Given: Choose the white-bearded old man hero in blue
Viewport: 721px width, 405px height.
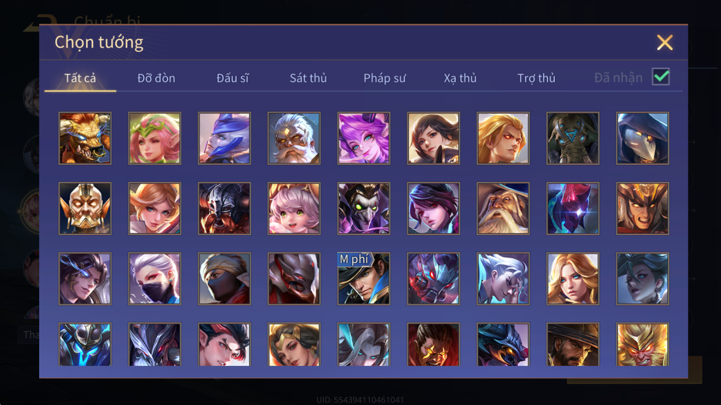Looking at the screenshot, I should coord(294,138).
